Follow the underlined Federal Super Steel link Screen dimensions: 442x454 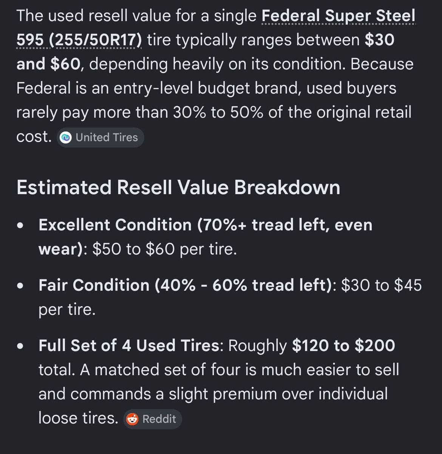pos(338,16)
